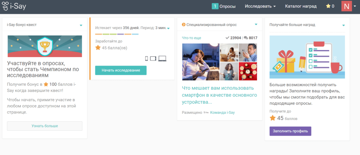The width and height of the screenshot is (360, 155).
Task: Click the comments bubble icon near 8017
Action: click(x=246, y=38)
